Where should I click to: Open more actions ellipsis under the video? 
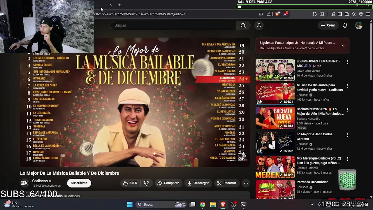tap(246, 183)
